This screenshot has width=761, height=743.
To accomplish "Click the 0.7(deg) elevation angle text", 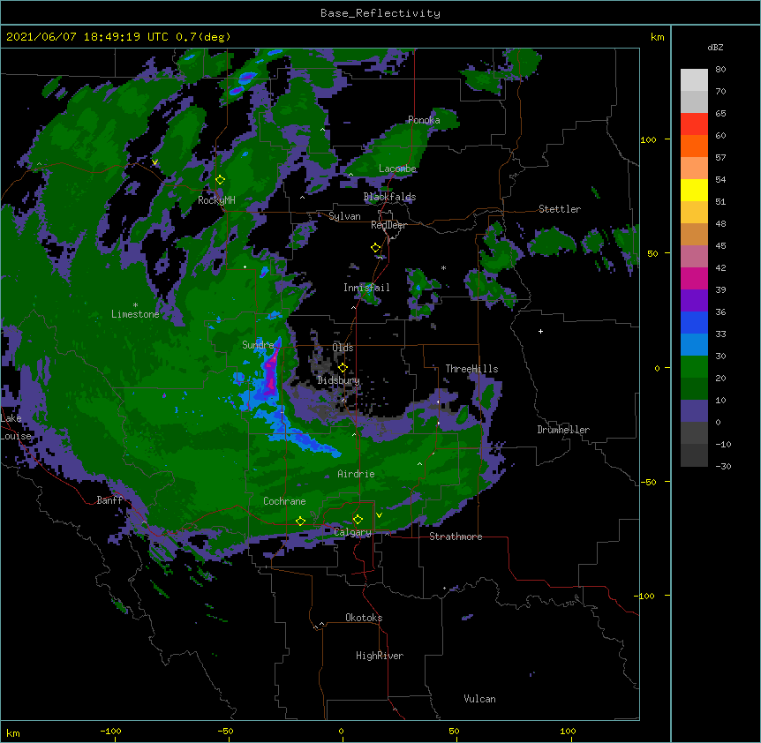I will [x=203, y=37].
